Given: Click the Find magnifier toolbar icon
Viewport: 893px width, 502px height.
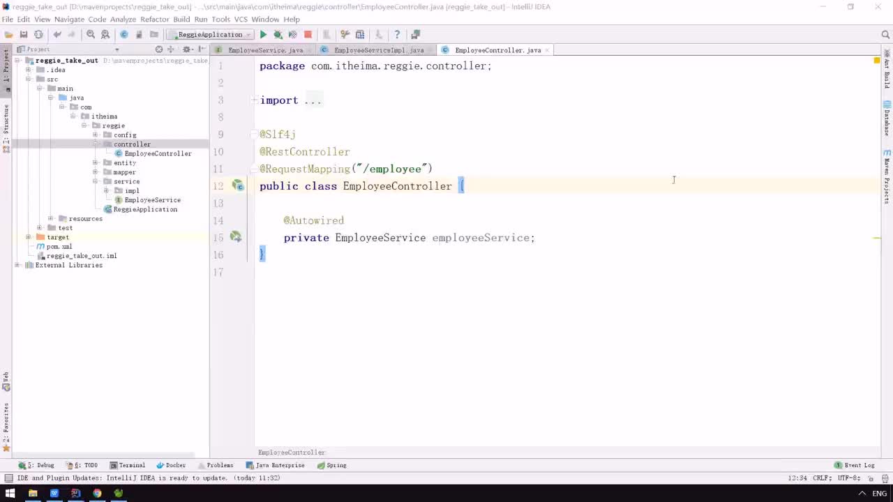Looking at the screenshot, I should coord(91,34).
